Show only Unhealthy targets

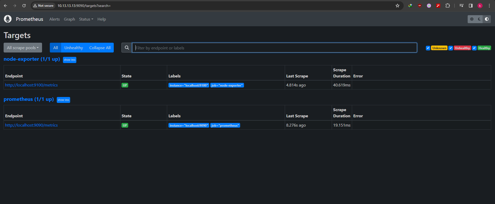tap(74, 48)
